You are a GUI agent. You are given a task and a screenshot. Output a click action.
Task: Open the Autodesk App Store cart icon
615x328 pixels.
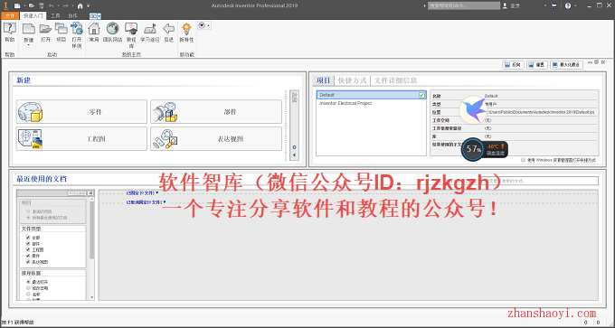pos(553,6)
